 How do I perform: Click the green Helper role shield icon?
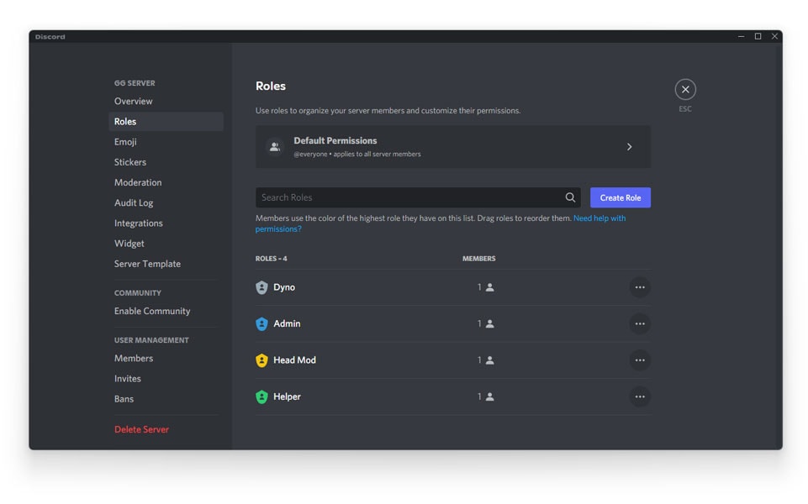(x=261, y=397)
